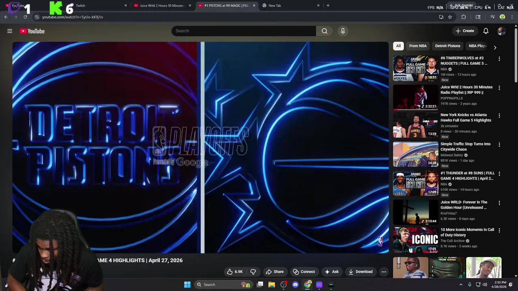Open the Knicks vs Hawks video thumbnail

tap(416, 125)
